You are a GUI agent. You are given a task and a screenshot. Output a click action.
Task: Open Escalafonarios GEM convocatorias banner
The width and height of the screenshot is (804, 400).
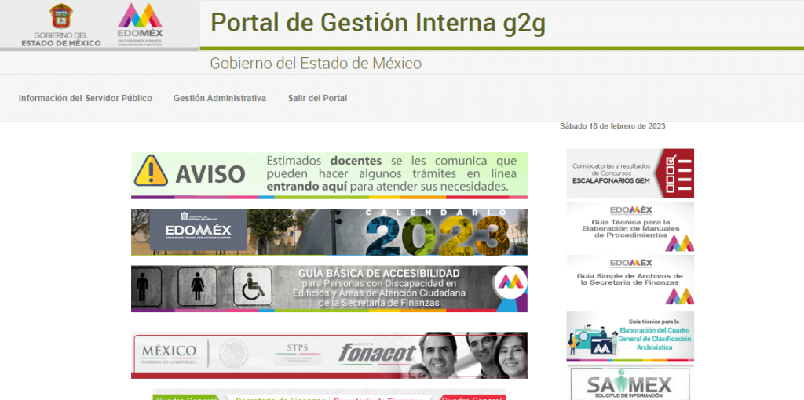pos(630,173)
